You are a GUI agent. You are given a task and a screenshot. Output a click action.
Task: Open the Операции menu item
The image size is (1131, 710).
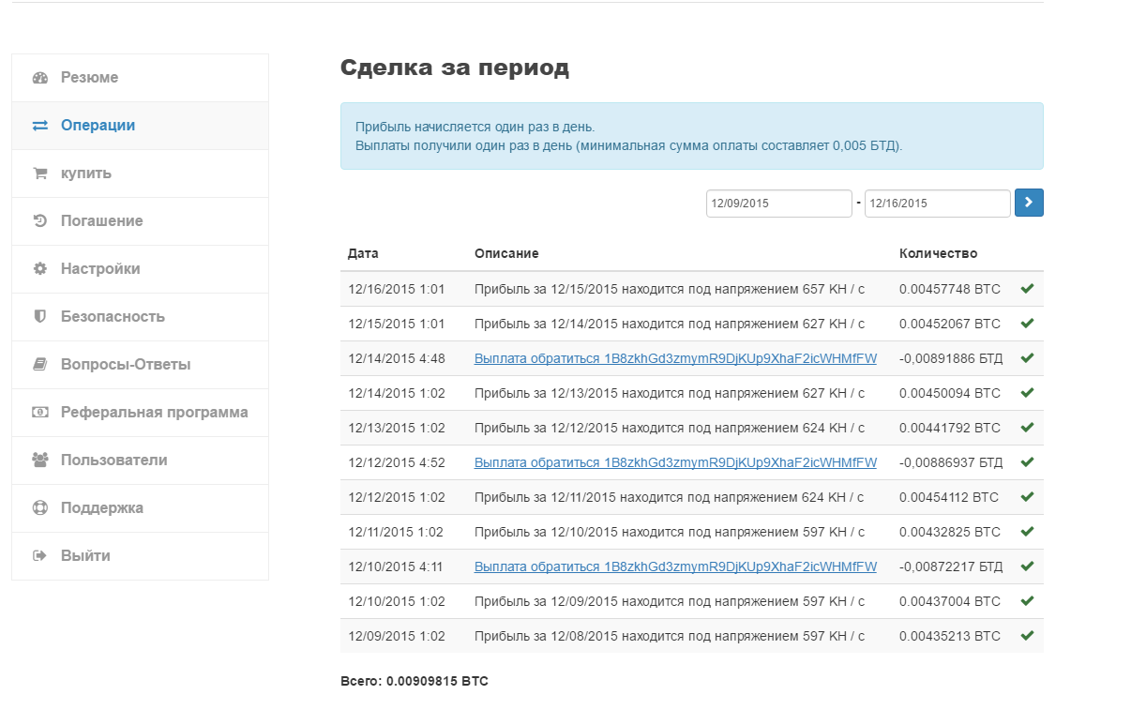[98, 126]
